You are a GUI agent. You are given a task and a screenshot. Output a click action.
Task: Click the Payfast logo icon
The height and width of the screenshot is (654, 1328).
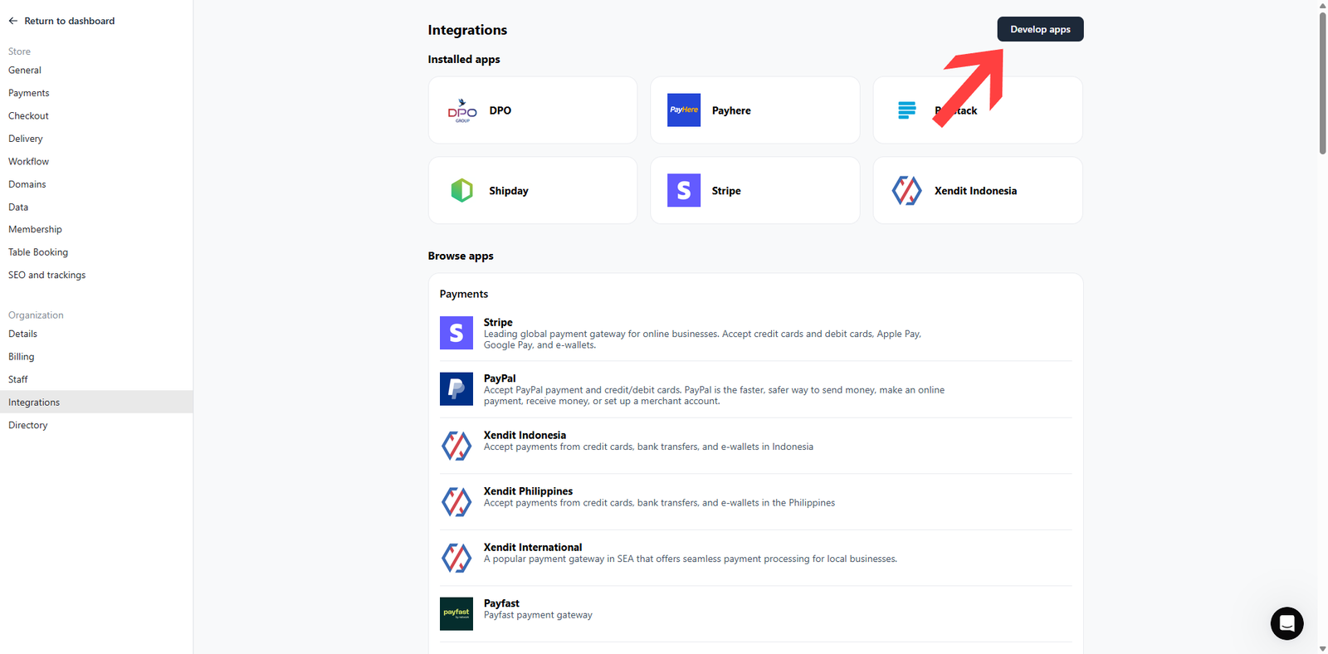coord(456,614)
